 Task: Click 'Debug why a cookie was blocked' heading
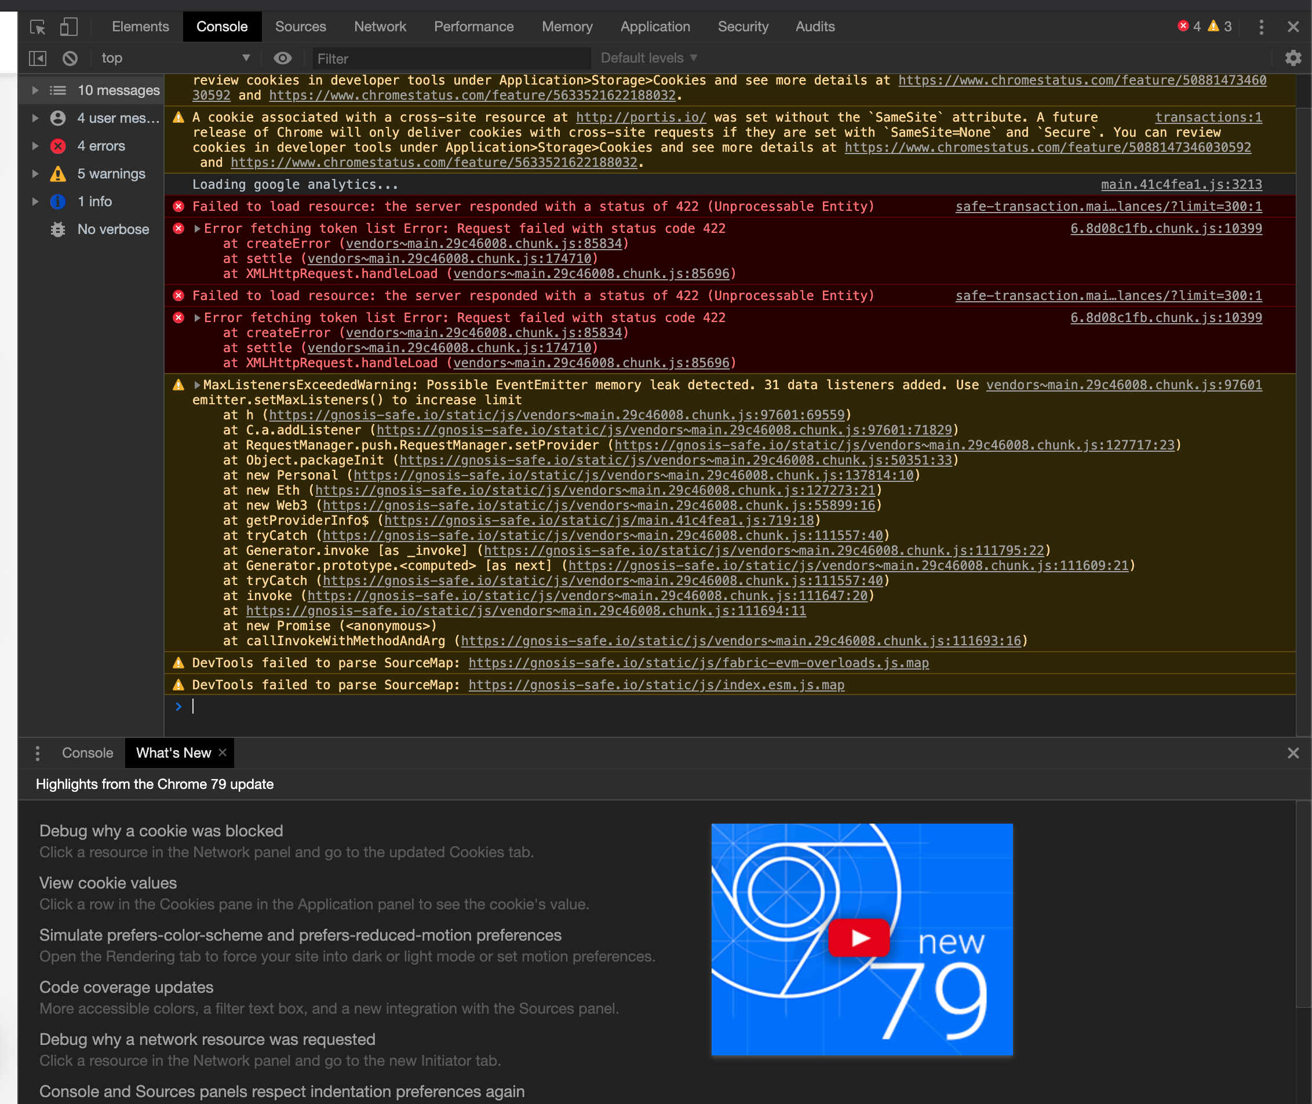coord(161,831)
